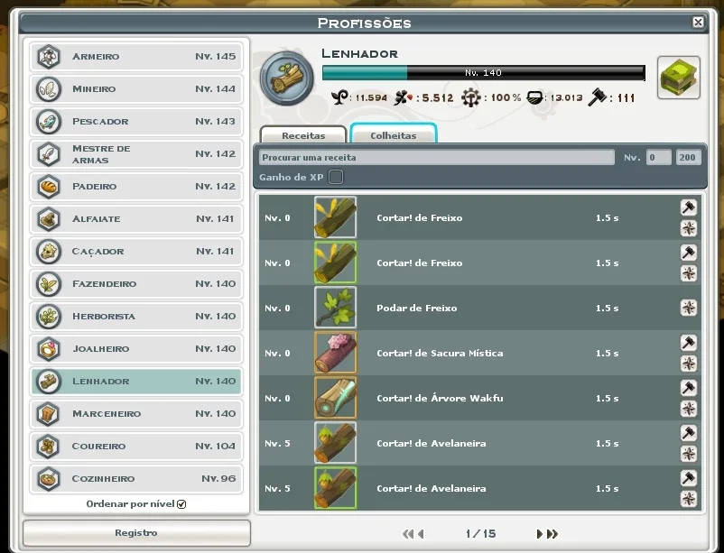
Task: Jump to the first page arrow
Action: coord(408,534)
